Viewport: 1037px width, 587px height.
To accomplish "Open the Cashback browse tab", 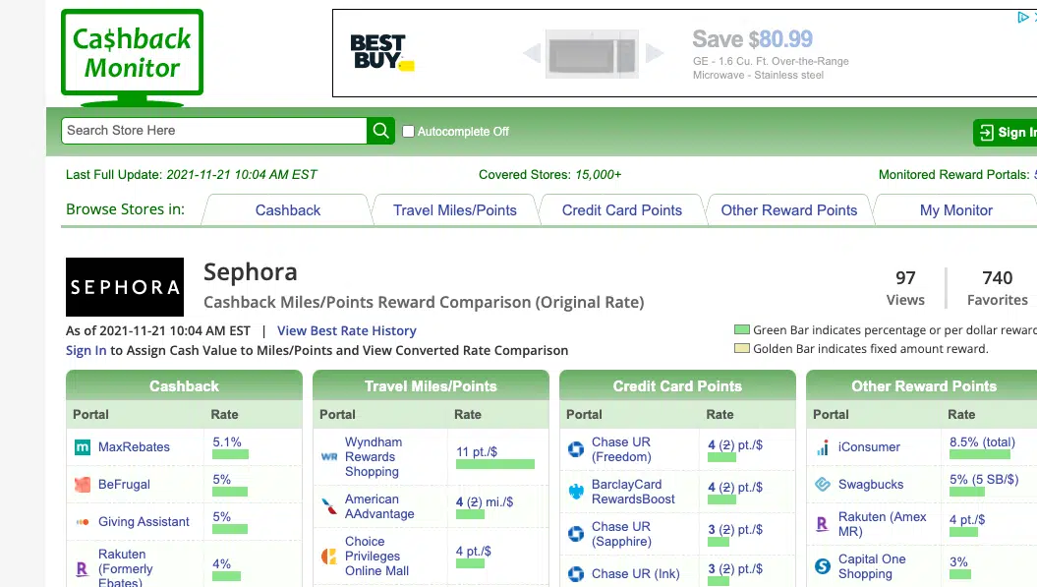I will [288, 210].
